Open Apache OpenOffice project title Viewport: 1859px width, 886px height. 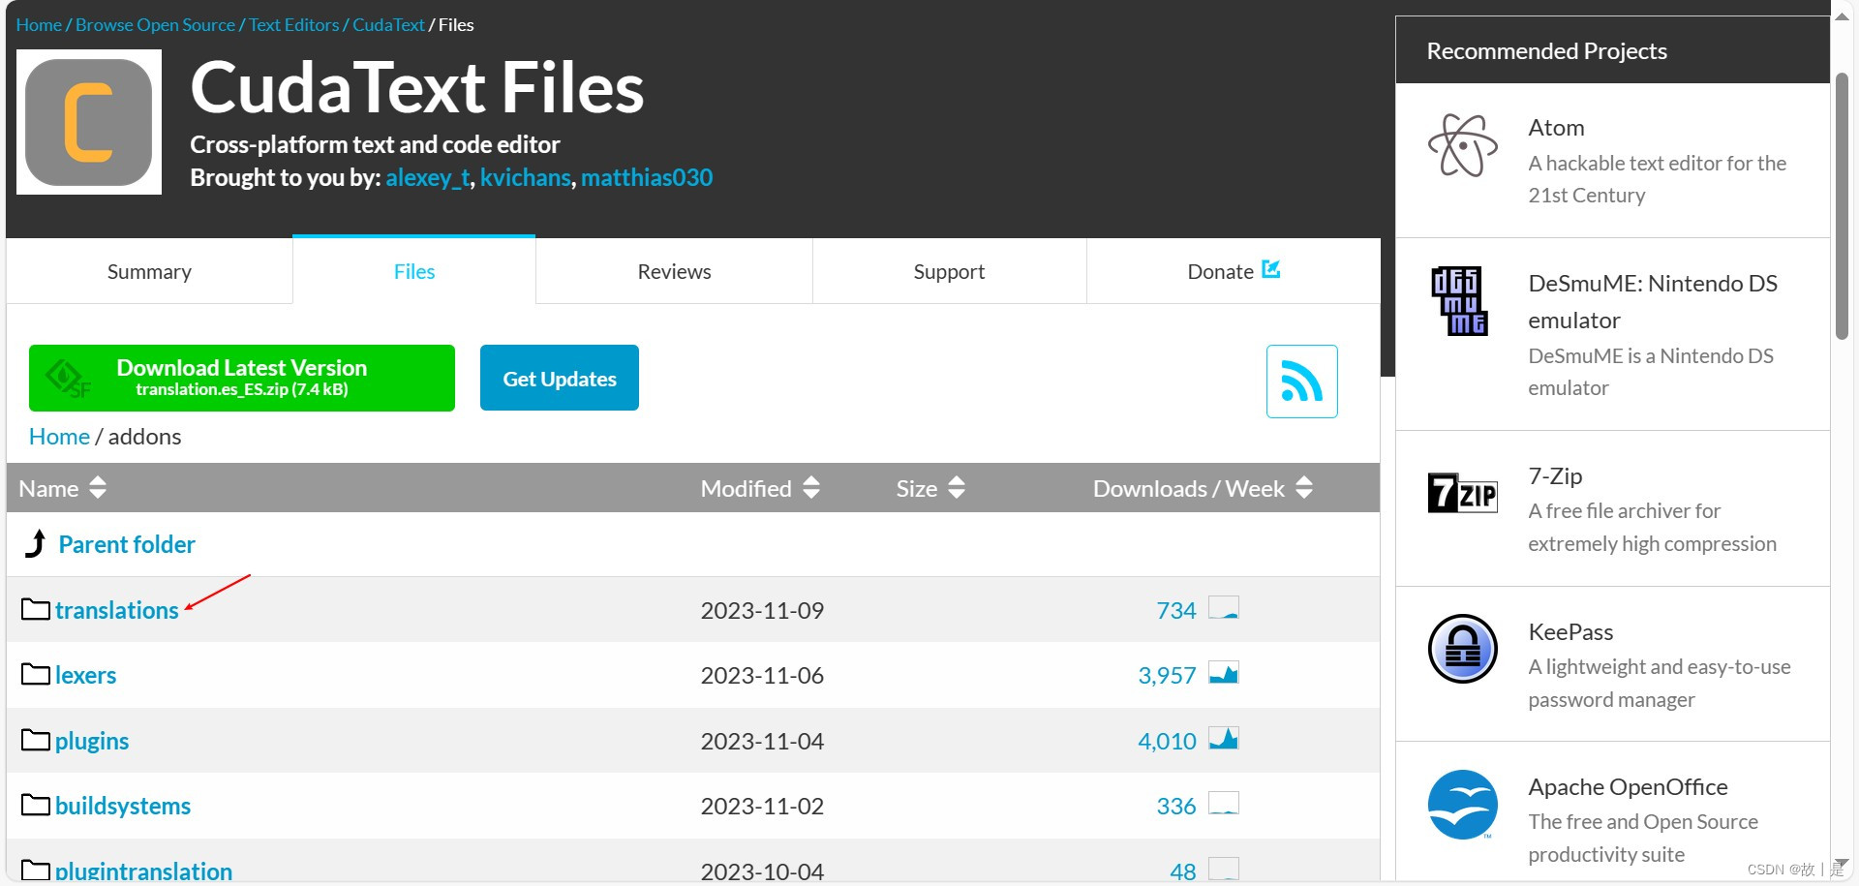[1628, 787]
